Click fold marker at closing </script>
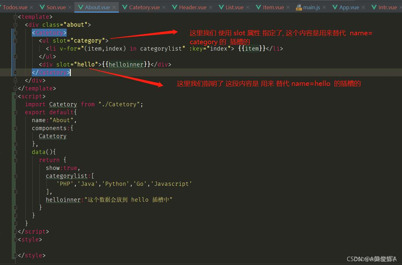This screenshot has height=265, width=402. (15, 232)
